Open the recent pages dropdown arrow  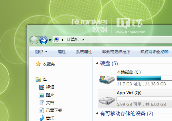point(50,40)
